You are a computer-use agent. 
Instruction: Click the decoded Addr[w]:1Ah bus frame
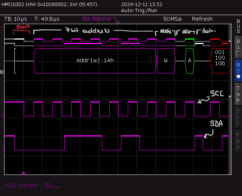pos(95,61)
